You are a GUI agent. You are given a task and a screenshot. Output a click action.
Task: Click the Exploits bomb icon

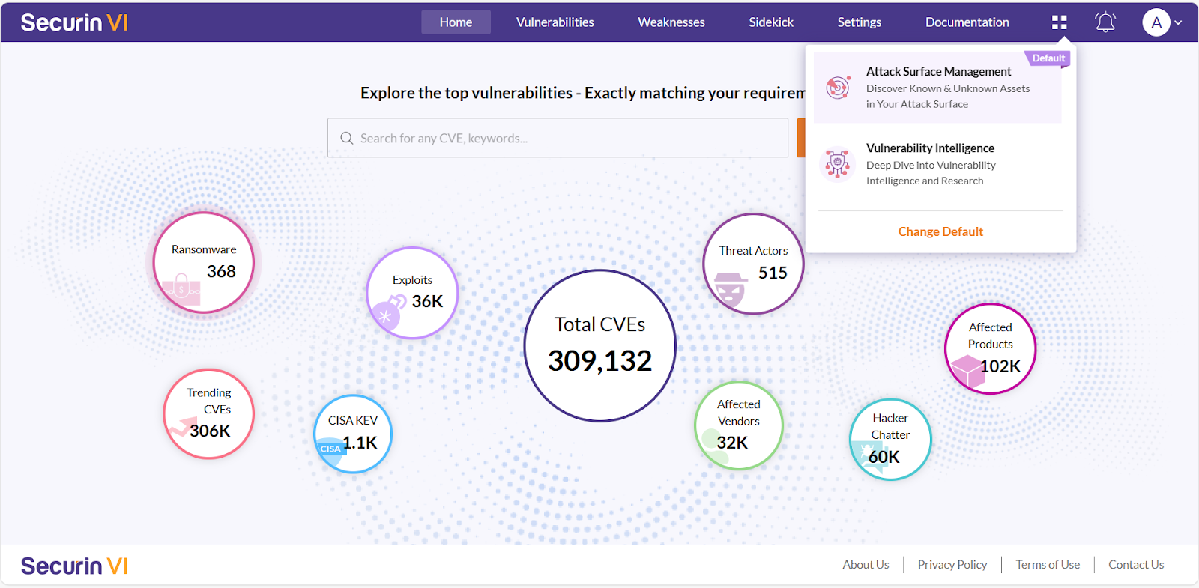point(389,312)
